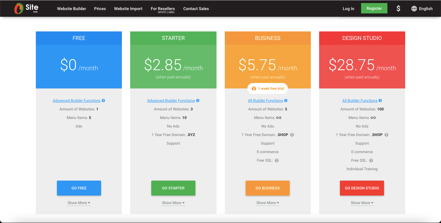
Task: Click the $5.75 /month price
Action: [268, 65]
